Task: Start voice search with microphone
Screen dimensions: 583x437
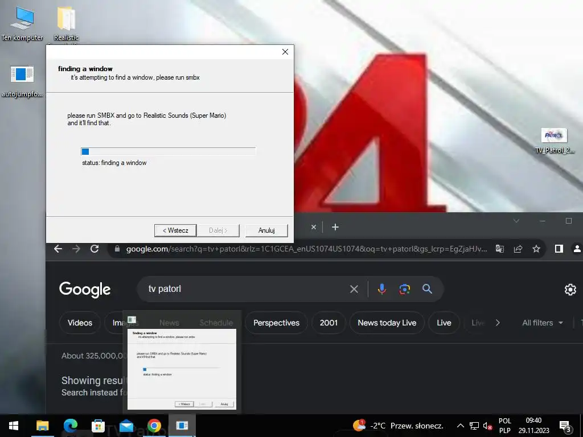Action: 382,288
